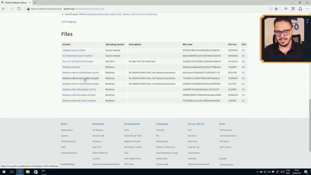The height and width of the screenshot is (175, 311).
Task: Open the News footer heading
Action: 222,124
